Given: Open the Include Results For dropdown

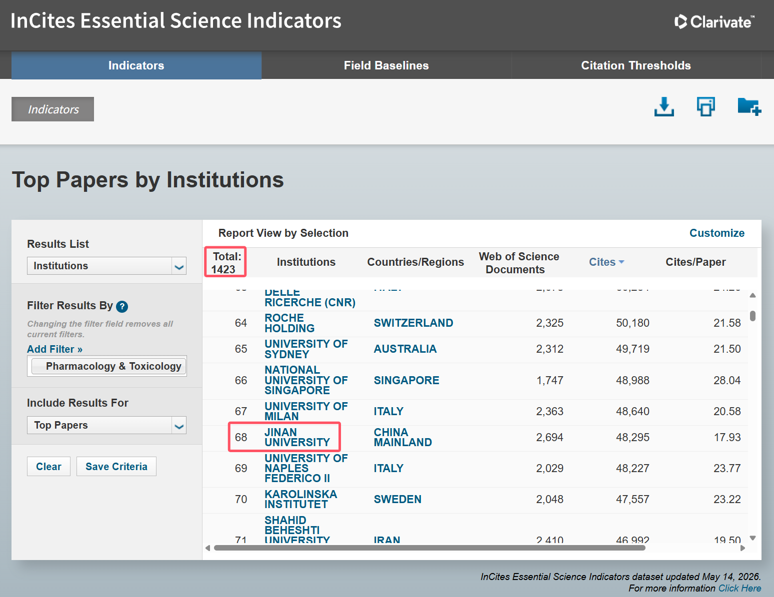Looking at the screenshot, I should tap(106, 425).
